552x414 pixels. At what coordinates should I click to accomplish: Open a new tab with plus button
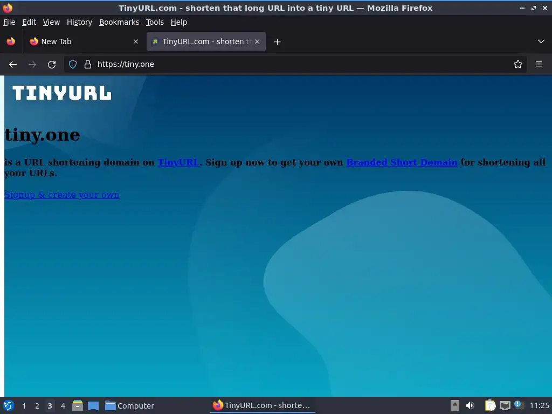(278, 42)
